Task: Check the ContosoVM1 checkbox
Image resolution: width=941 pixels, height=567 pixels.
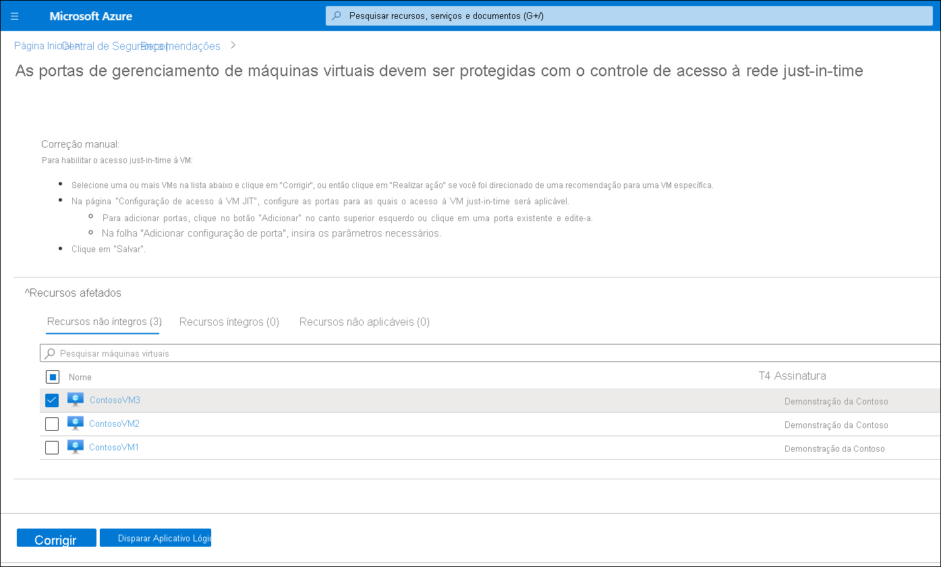Action: 52,448
